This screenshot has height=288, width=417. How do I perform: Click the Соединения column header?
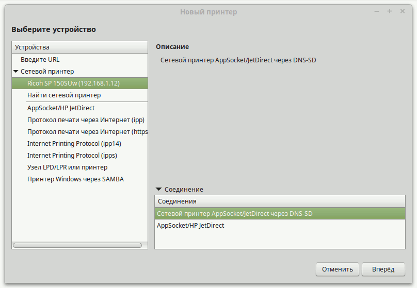pos(280,201)
